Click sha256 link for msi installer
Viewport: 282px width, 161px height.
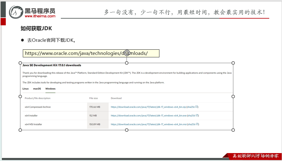coord(192,124)
